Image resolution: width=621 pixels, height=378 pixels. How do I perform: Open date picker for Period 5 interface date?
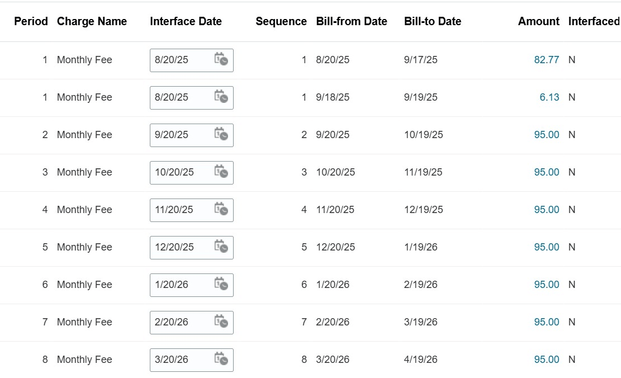tap(222, 247)
